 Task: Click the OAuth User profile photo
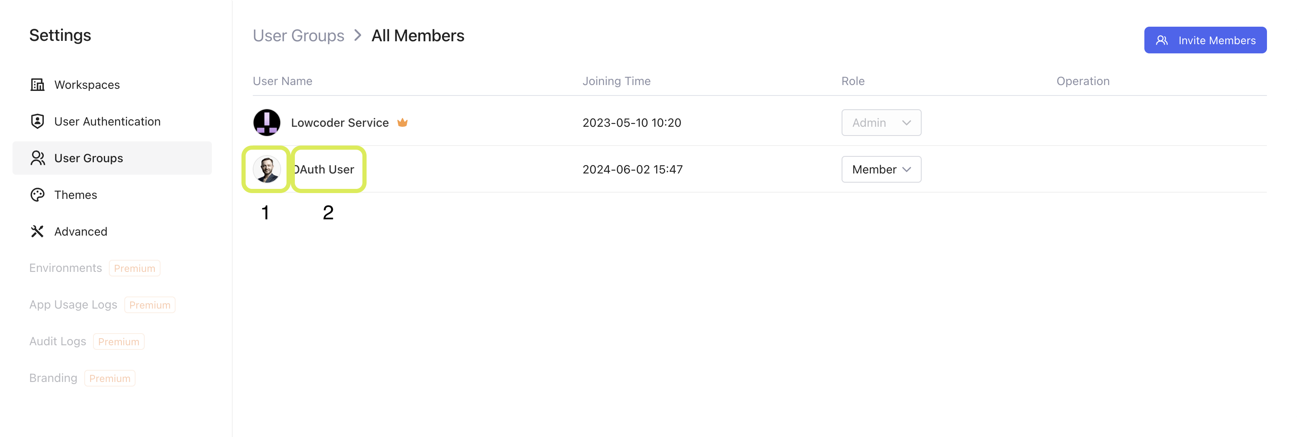pos(266,170)
